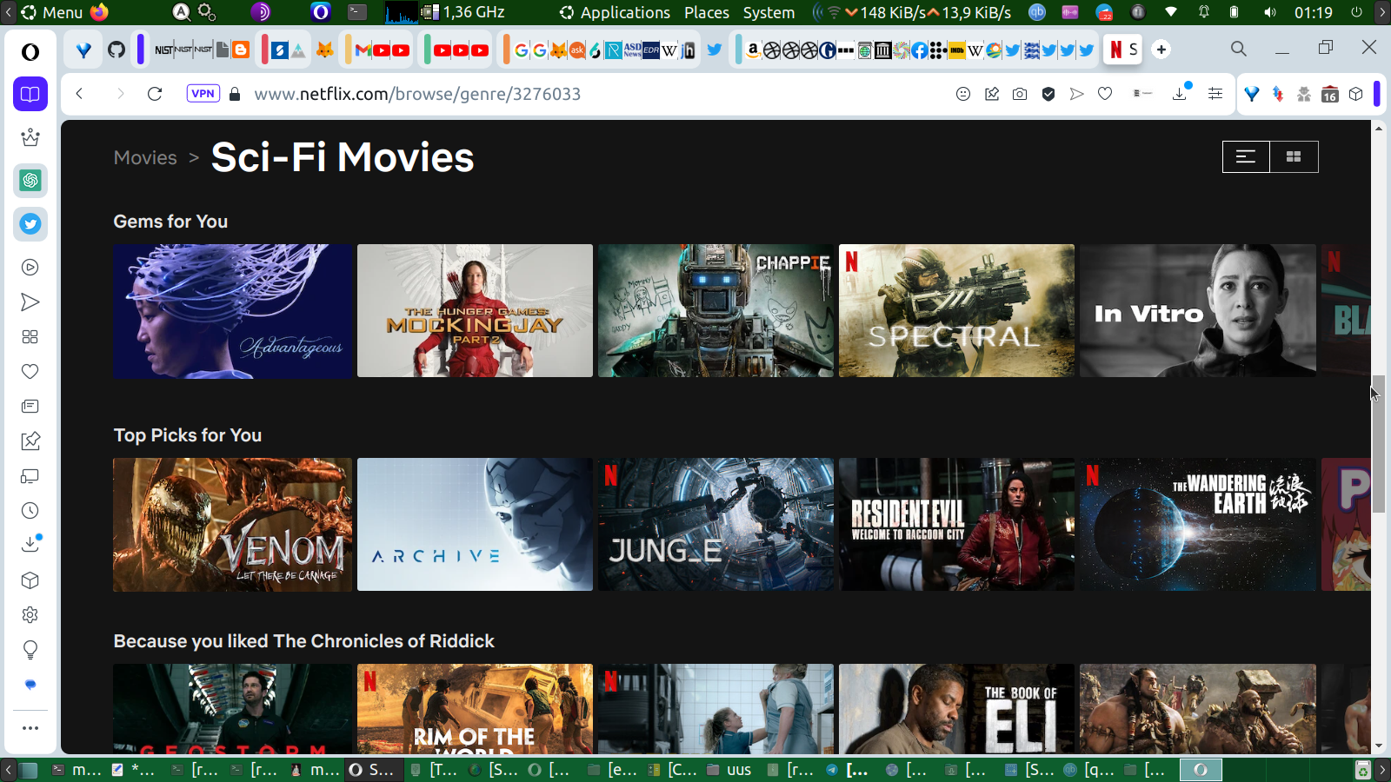The image size is (1391, 782).
Task: Open the Opera main menu logo
Action: (30, 52)
